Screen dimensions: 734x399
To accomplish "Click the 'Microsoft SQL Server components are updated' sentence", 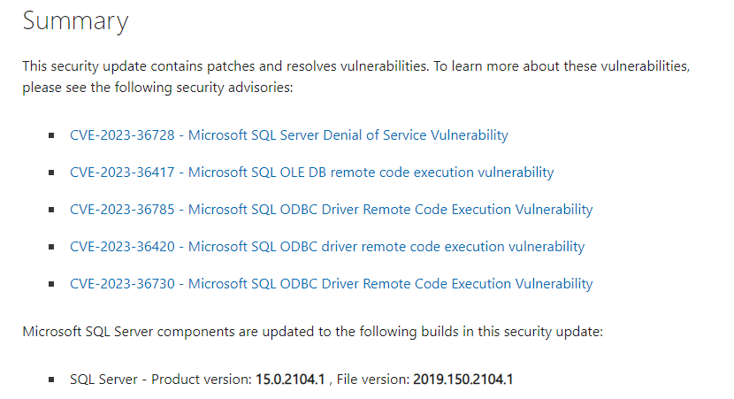I will (x=313, y=332).
